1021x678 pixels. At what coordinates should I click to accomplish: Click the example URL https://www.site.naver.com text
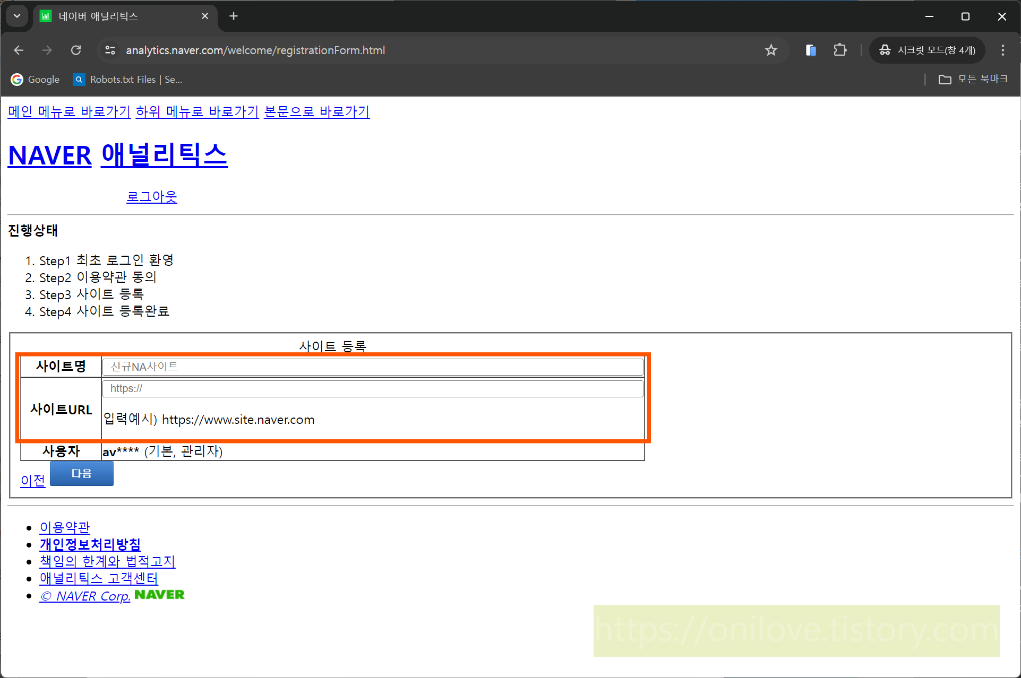(238, 420)
